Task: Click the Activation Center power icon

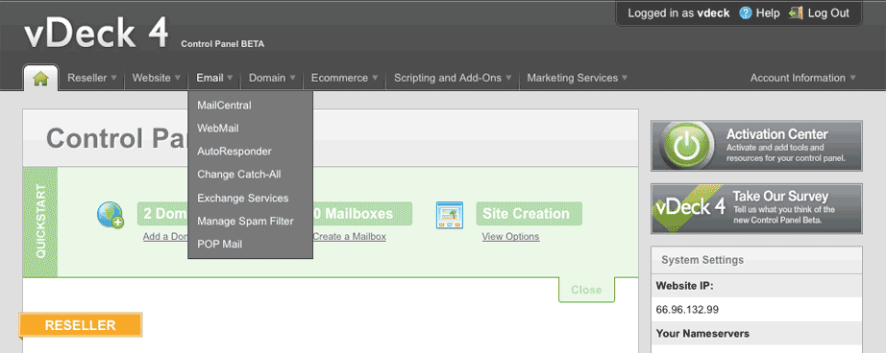Action: click(686, 146)
